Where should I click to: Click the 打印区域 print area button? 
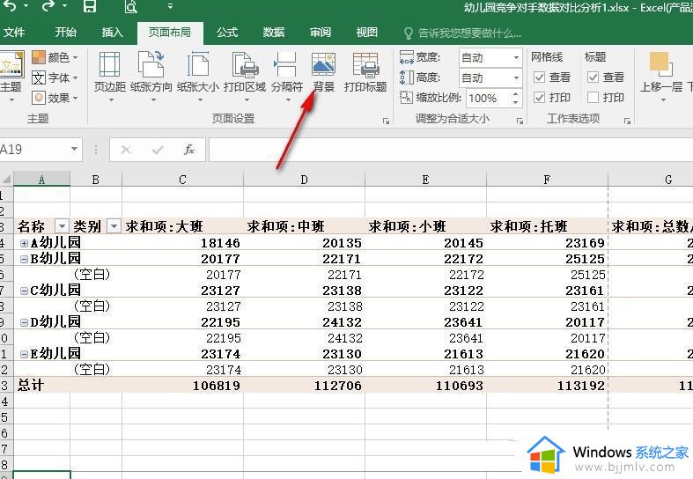[245, 76]
